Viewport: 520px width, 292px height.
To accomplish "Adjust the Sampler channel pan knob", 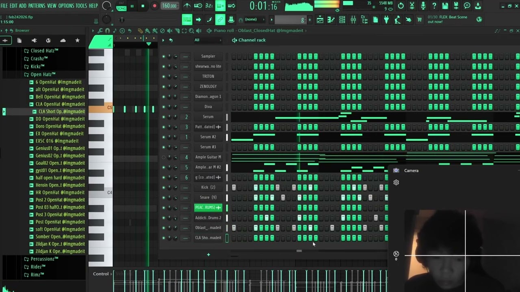I will tap(169, 56).
